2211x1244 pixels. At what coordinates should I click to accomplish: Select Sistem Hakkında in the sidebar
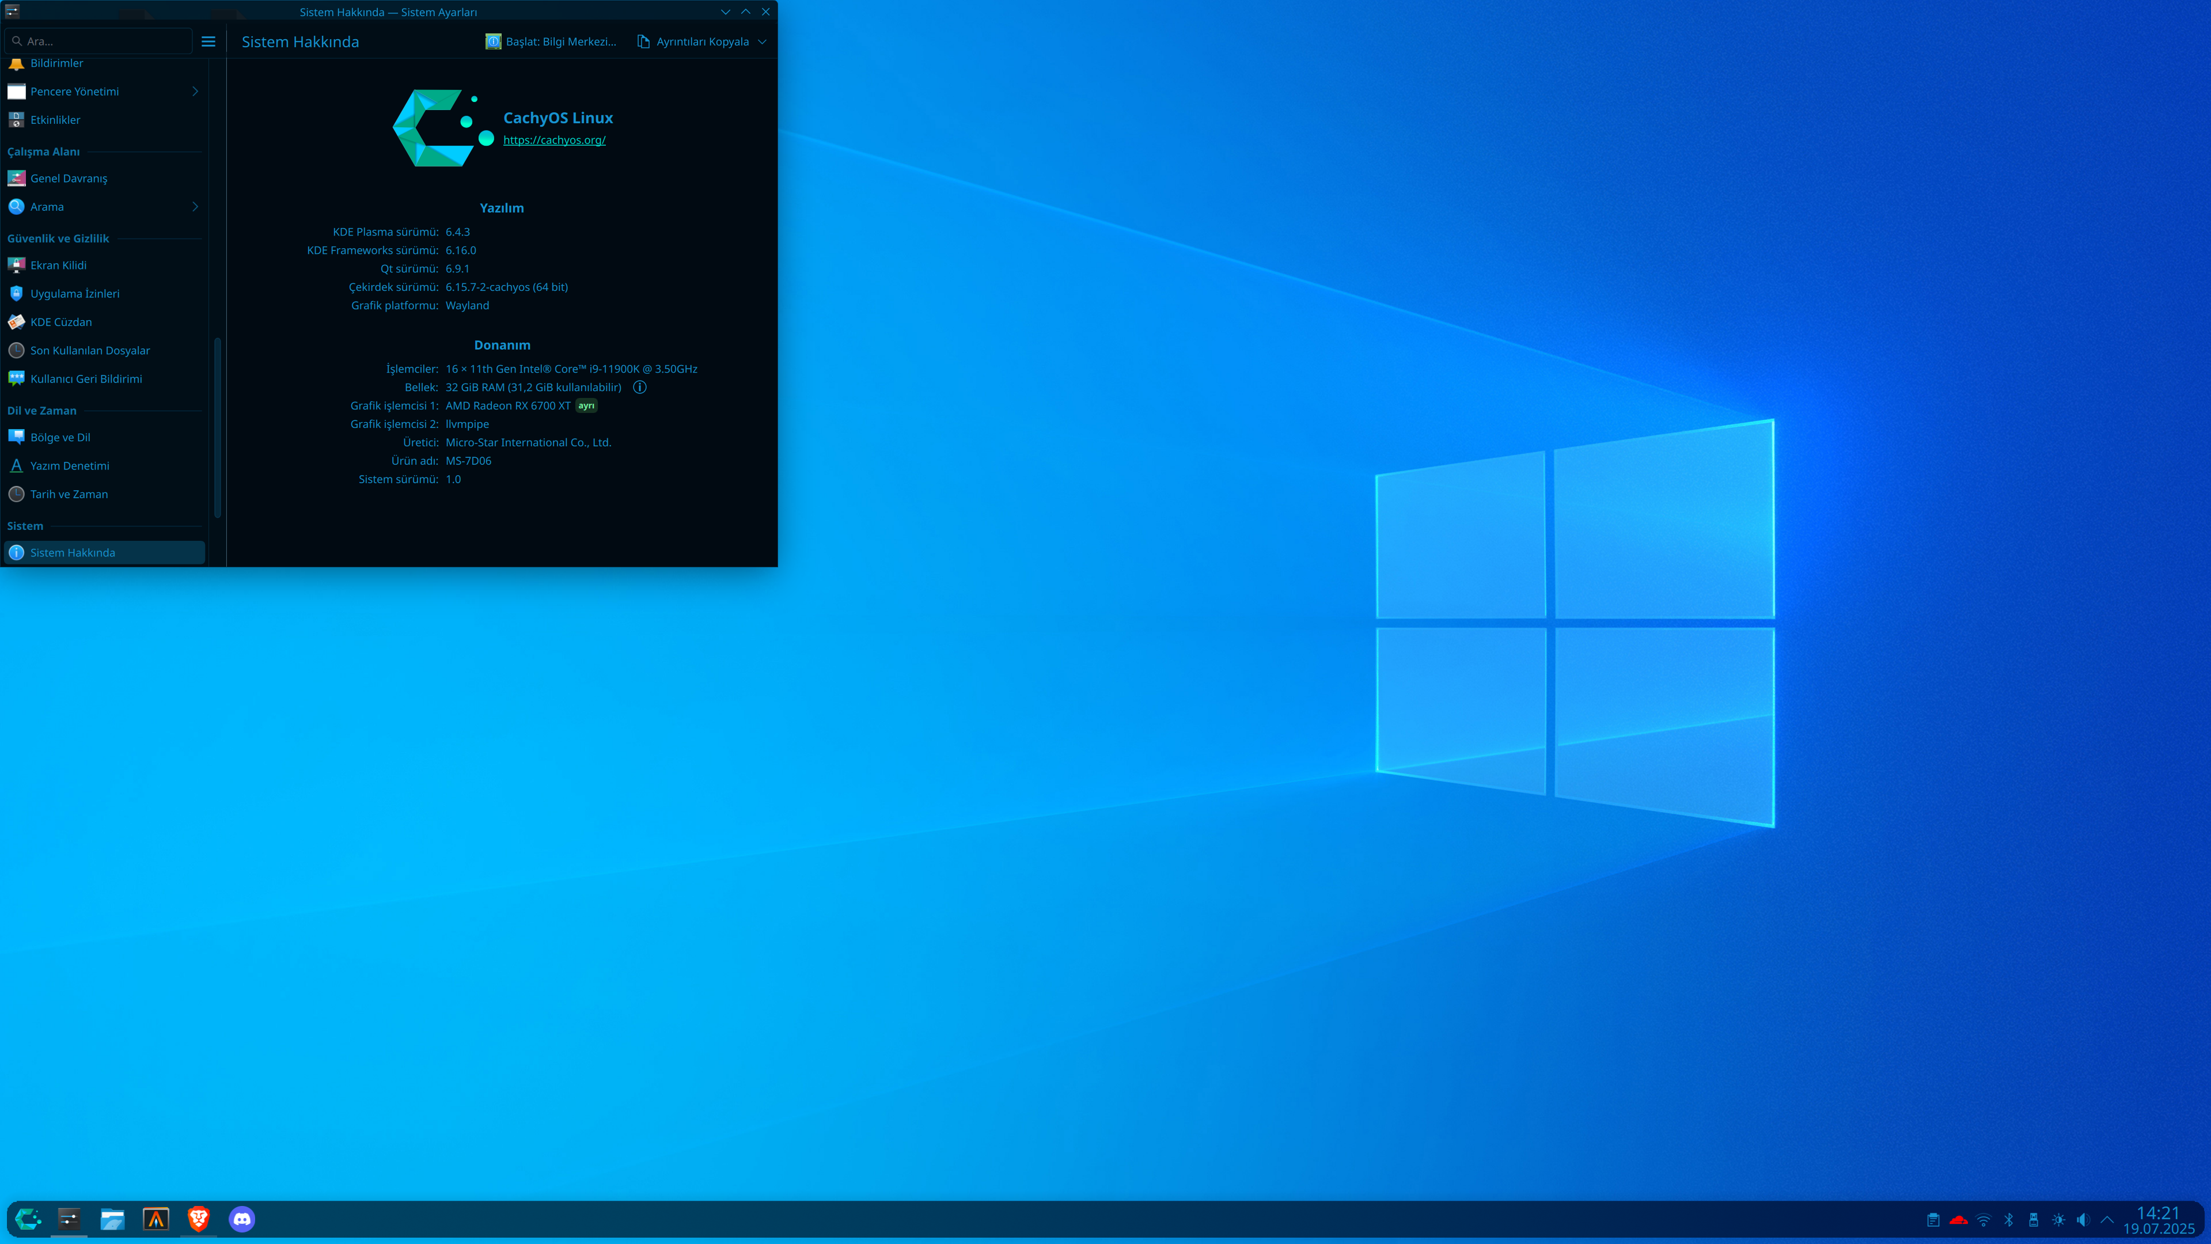point(105,553)
